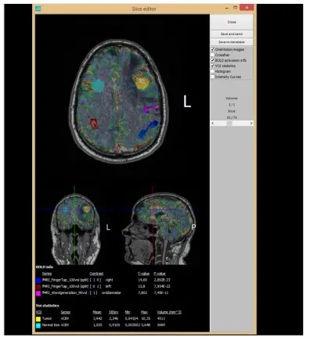Click the 'Volume' label in side panel
The width and height of the screenshot is (310, 344).
click(x=232, y=99)
